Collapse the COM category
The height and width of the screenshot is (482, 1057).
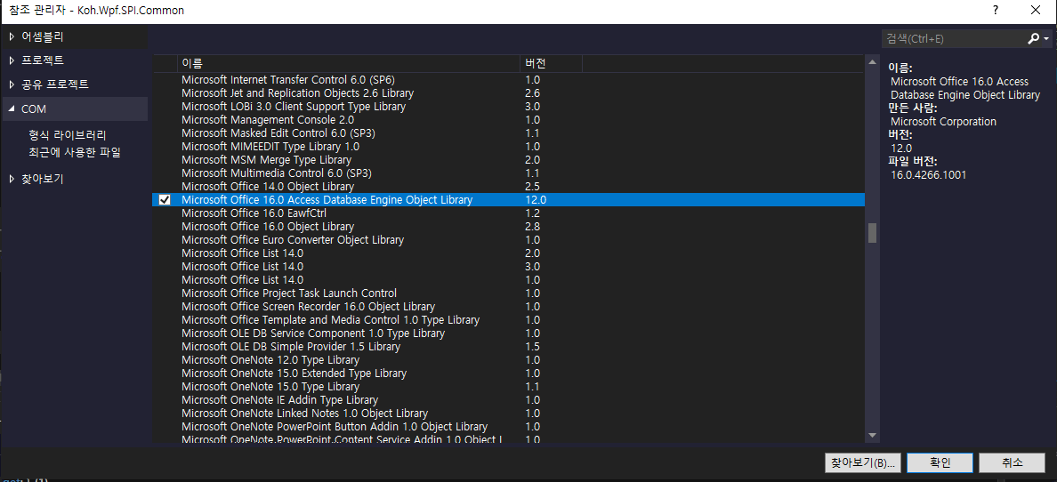click(x=12, y=108)
